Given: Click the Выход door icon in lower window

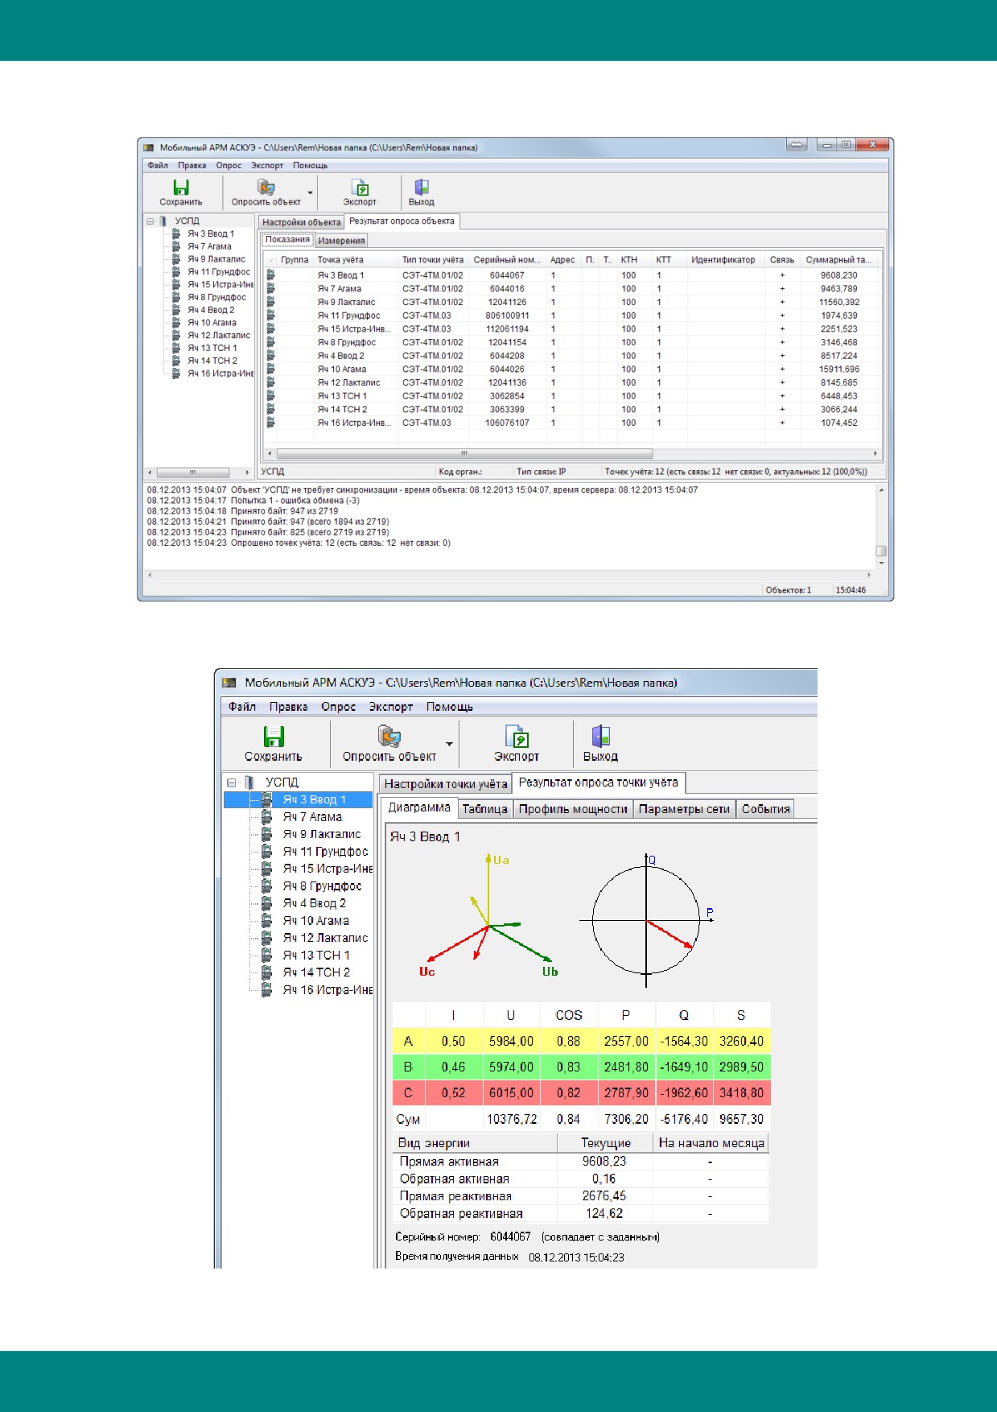Looking at the screenshot, I should point(600,736).
